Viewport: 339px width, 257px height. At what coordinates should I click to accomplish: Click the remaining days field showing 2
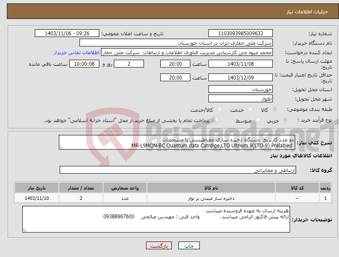point(129,64)
